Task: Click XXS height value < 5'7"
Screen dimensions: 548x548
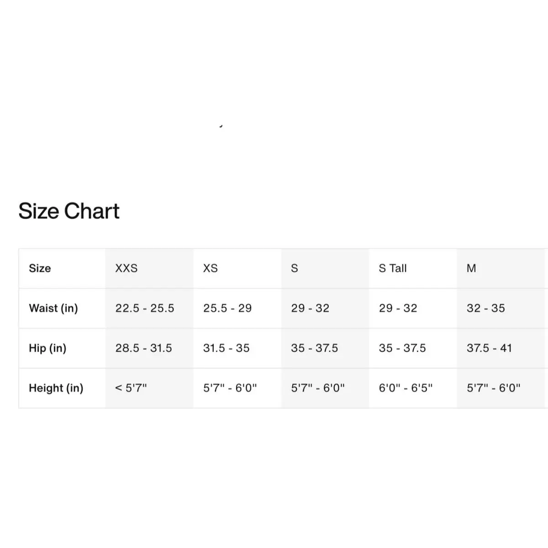Action: (x=131, y=388)
